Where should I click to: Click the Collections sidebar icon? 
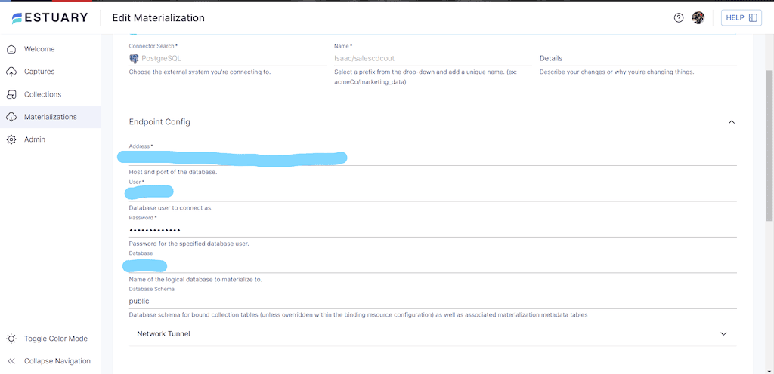(x=11, y=94)
